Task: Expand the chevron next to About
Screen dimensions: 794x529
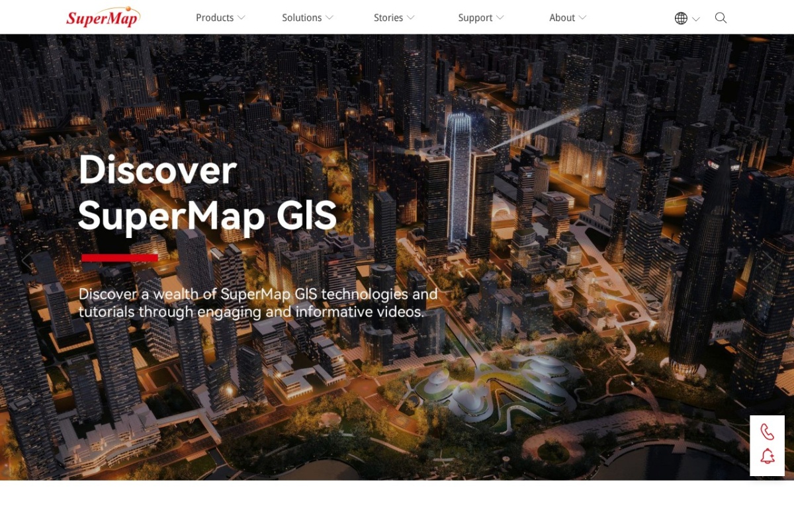Action: coord(582,18)
